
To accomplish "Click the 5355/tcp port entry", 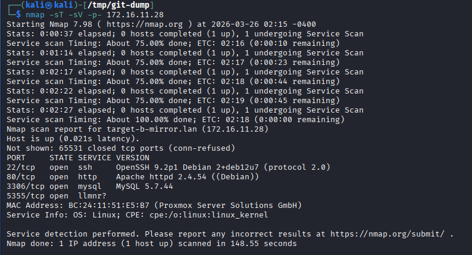I will pos(26,195).
